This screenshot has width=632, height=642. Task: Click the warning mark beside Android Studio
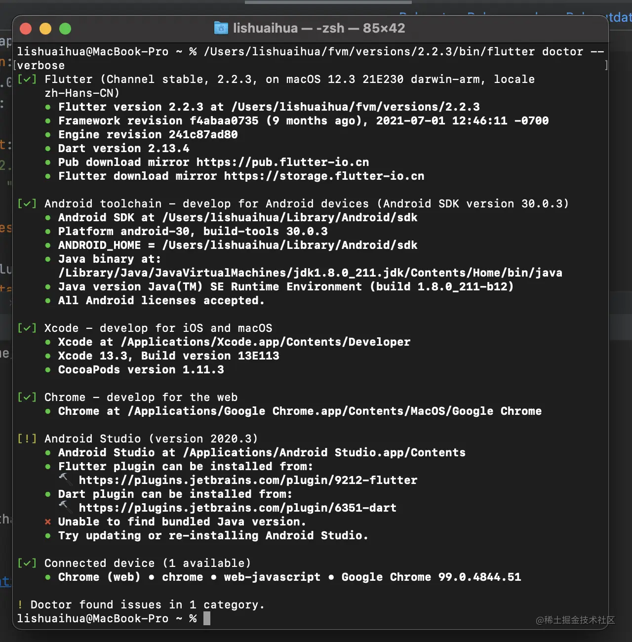[x=27, y=439]
